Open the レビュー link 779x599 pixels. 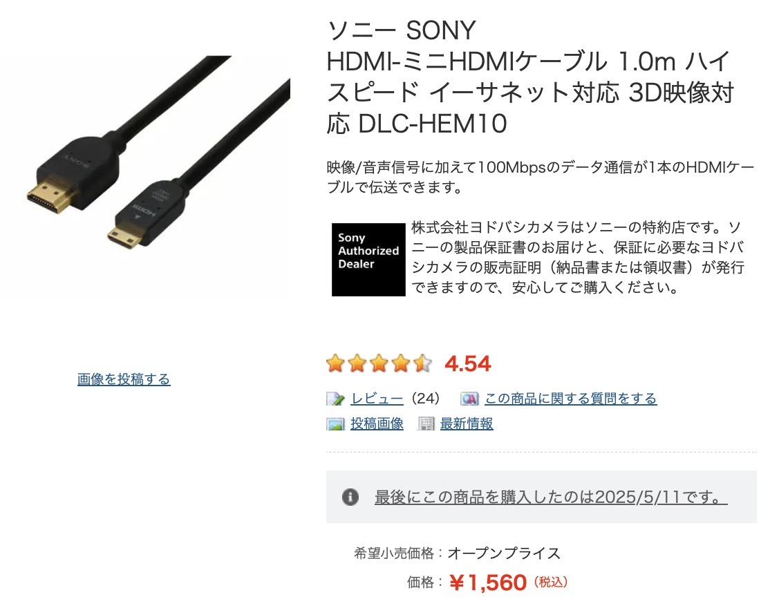tap(377, 399)
